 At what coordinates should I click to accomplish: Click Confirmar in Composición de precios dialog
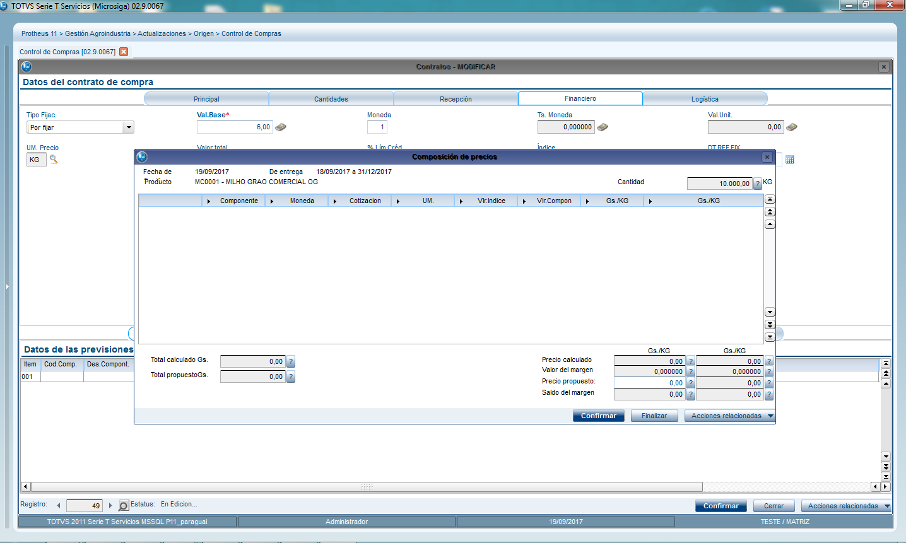coord(599,416)
